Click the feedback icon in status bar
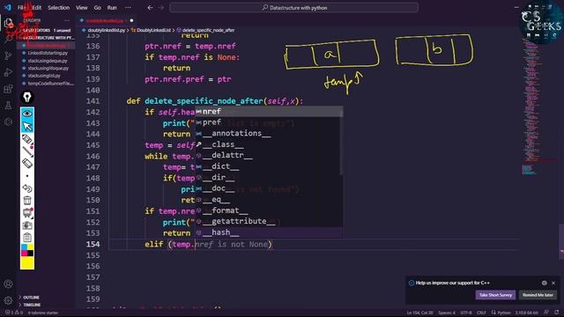The height and width of the screenshot is (317, 564). pyautogui.click(x=546, y=313)
